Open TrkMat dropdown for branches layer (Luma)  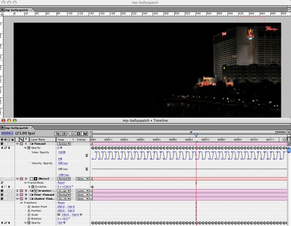tap(82, 191)
